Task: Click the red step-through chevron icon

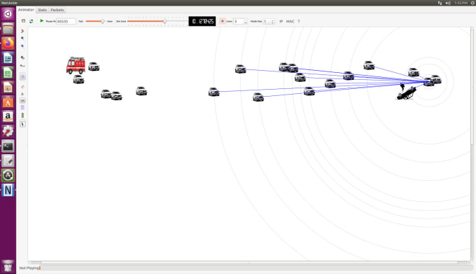Action: [x=22, y=31]
